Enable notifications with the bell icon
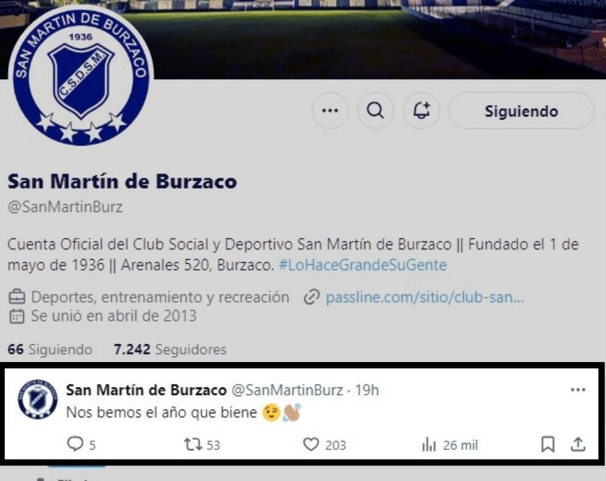Screen dimensions: 606x481 (x=421, y=111)
